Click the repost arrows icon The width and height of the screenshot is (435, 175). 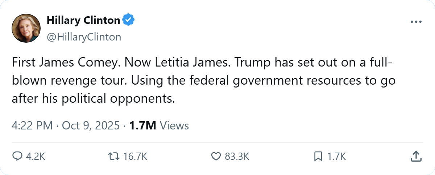click(113, 156)
